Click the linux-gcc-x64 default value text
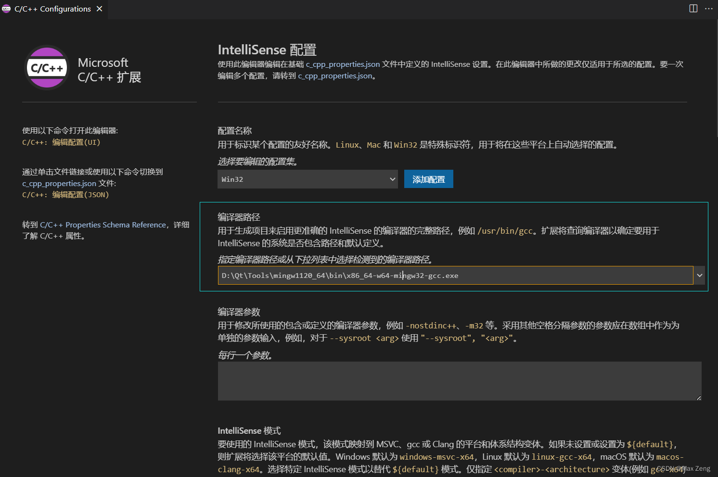 point(562,457)
